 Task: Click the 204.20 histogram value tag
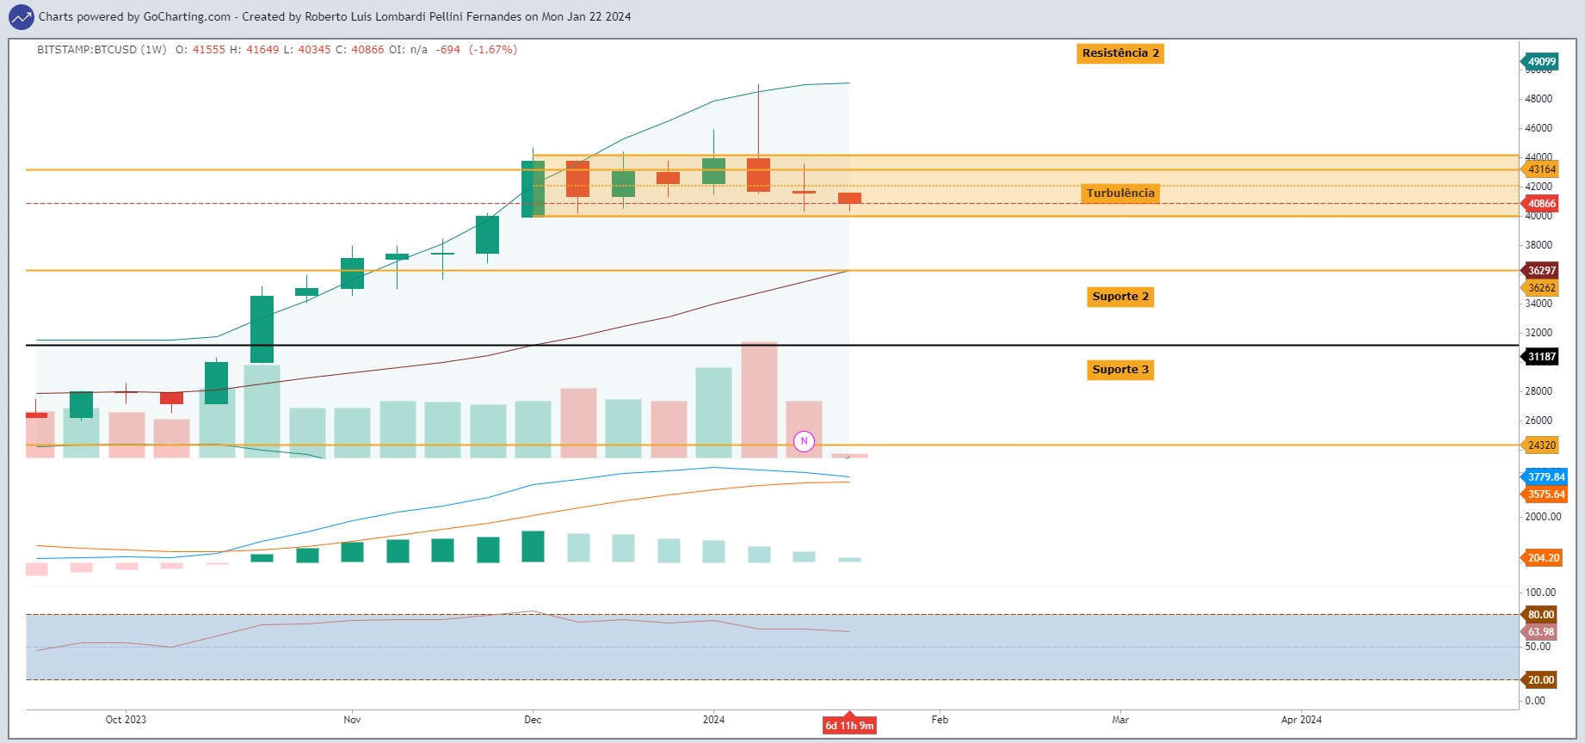coord(1541,558)
